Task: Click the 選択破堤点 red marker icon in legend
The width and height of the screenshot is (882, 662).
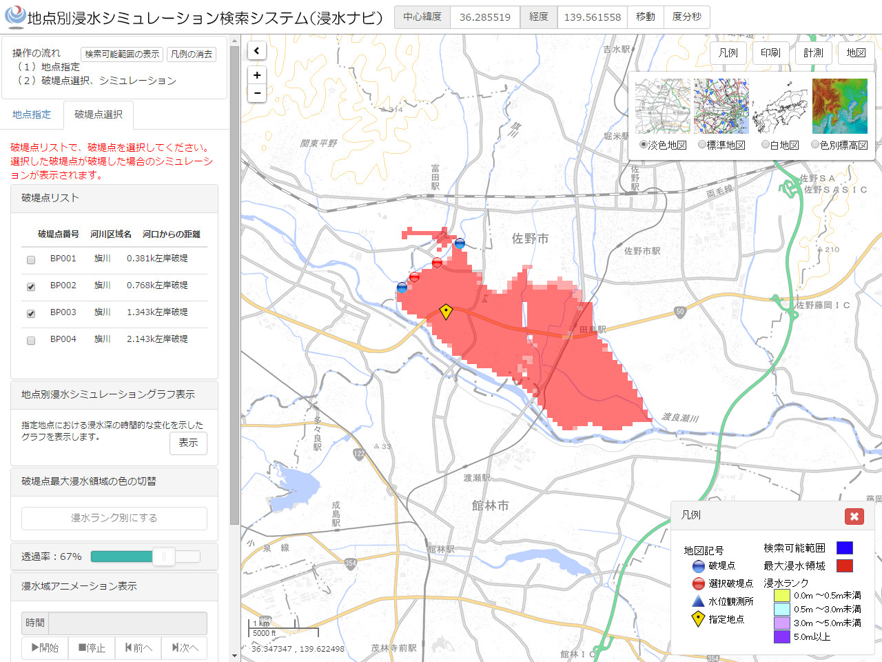Action: pos(698,584)
